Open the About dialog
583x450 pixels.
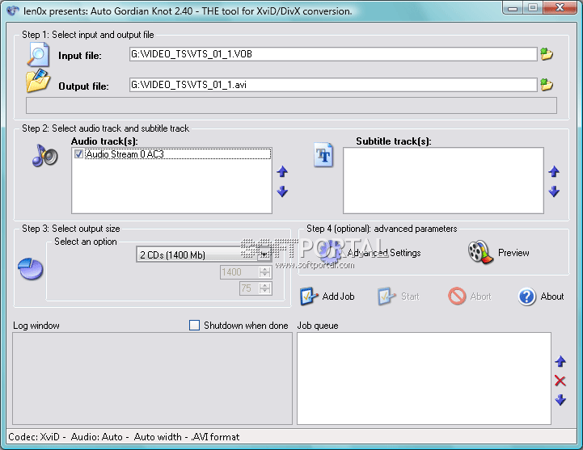click(x=541, y=296)
